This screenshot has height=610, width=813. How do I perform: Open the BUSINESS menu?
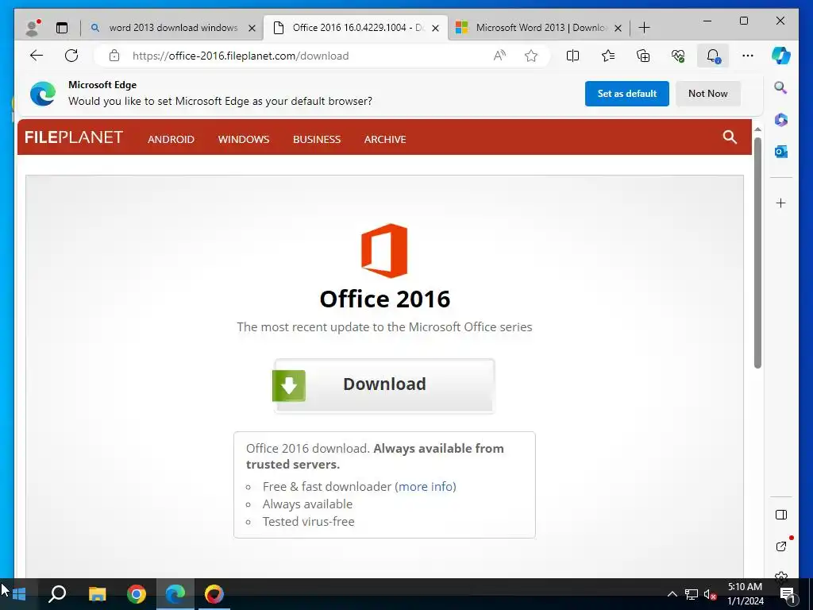tap(317, 139)
